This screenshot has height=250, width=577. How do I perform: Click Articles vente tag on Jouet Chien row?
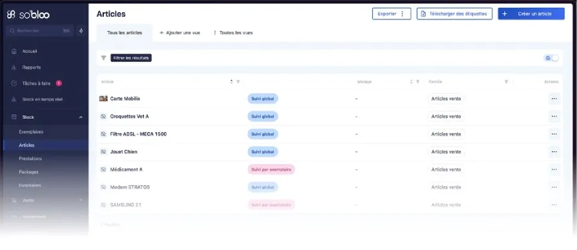click(446, 152)
